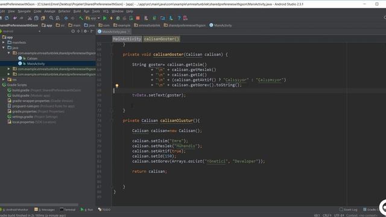The width and height of the screenshot is (386, 217).
Task: Expand the second com.example package
Action: point(9,69)
